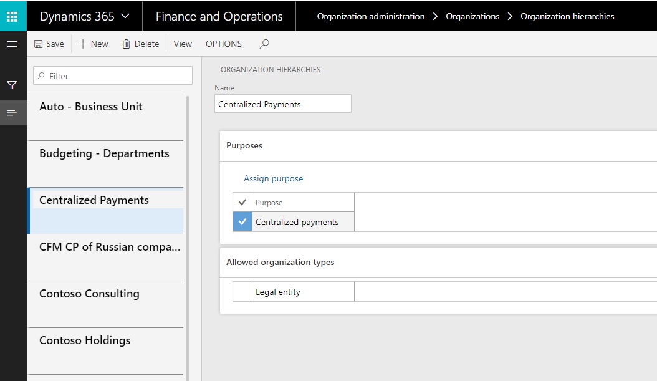Go to Organizations breadcrumb link
This screenshot has width=657, height=381.
[472, 16]
